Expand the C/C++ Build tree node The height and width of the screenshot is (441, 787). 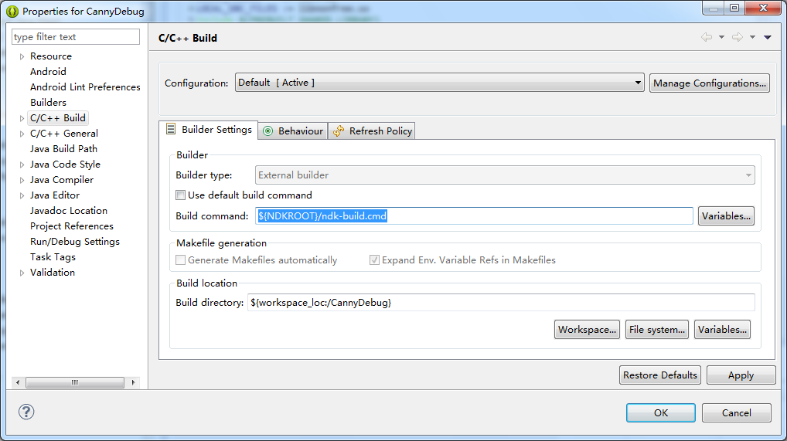[22, 118]
